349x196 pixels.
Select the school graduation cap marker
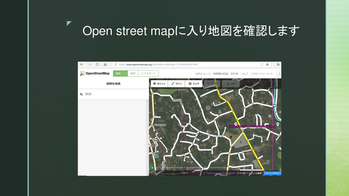pos(231,137)
